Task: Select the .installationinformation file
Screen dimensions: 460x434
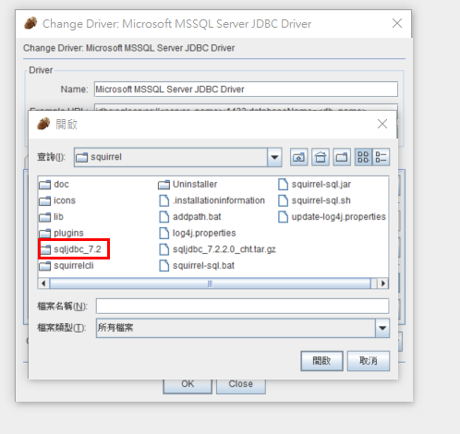Action: tap(212, 200)
